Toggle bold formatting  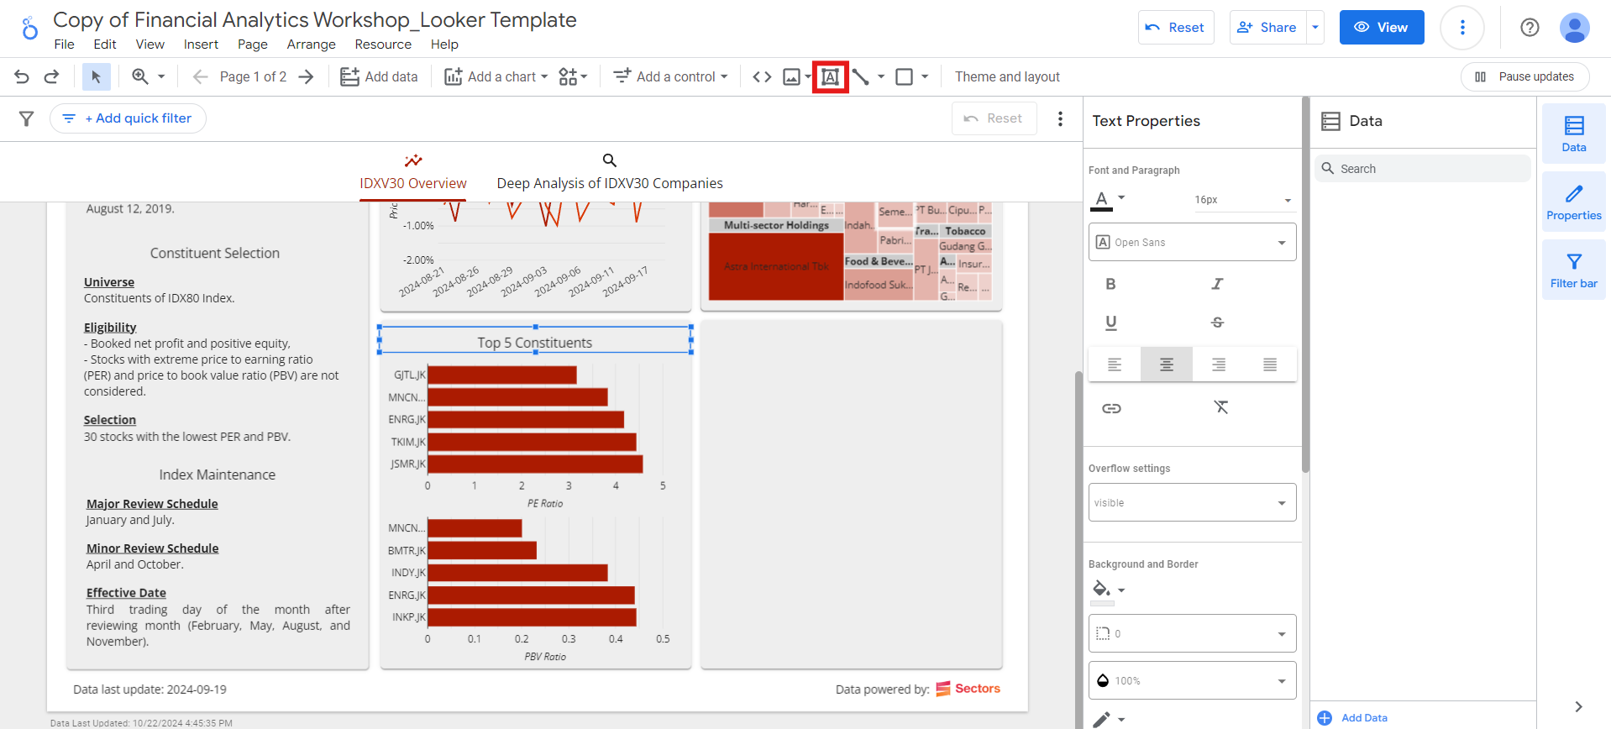(x=1110, y=284)
